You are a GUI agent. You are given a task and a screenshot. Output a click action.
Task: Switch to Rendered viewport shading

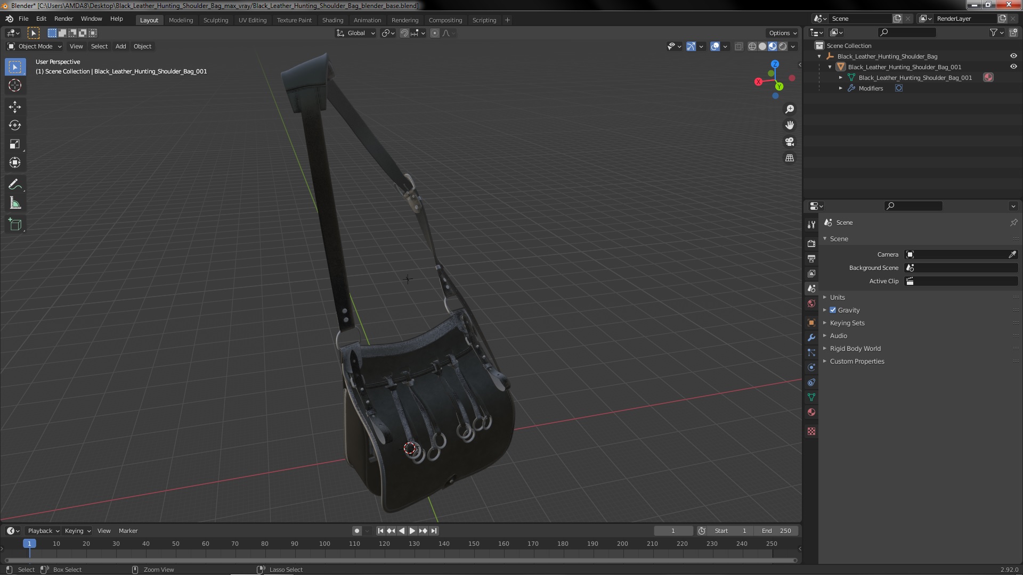(x=783, y=46)
